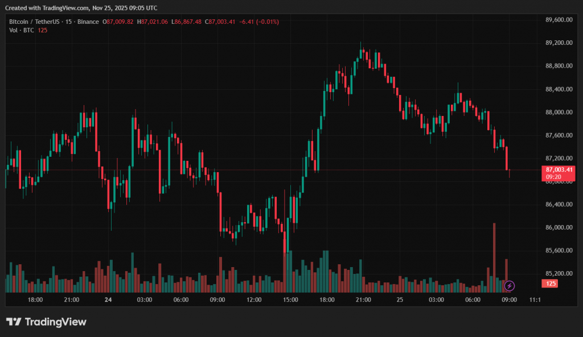Click the 15:00 time axis label
The width and height of the screenshot is (583, 337).
pos(290,299)
